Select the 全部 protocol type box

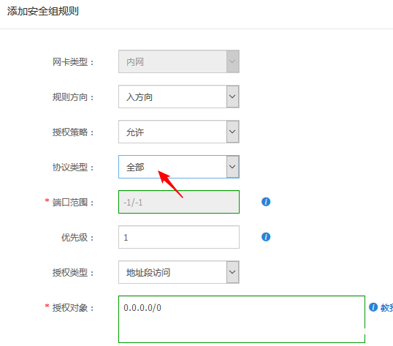click(179, 167)
